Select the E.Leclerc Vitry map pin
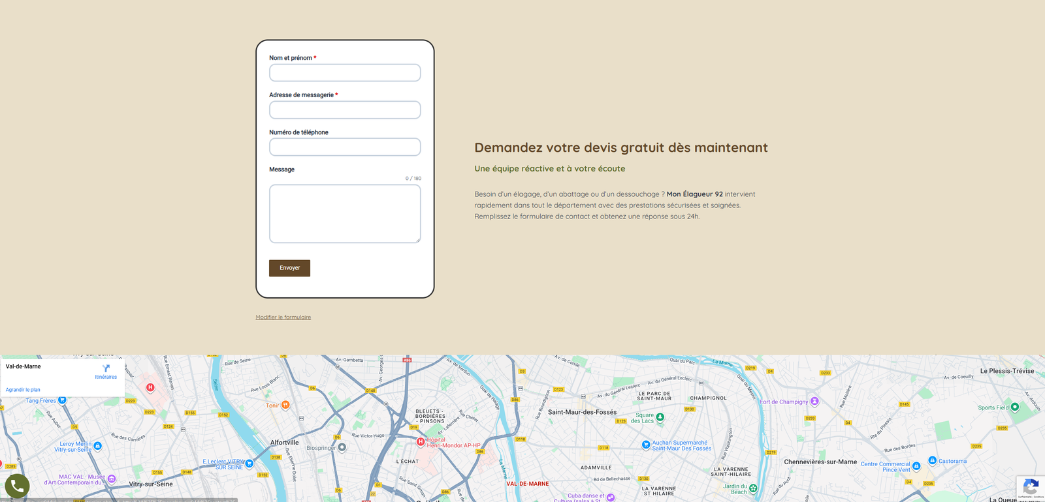1045x502 pixels. coord(249,463)
